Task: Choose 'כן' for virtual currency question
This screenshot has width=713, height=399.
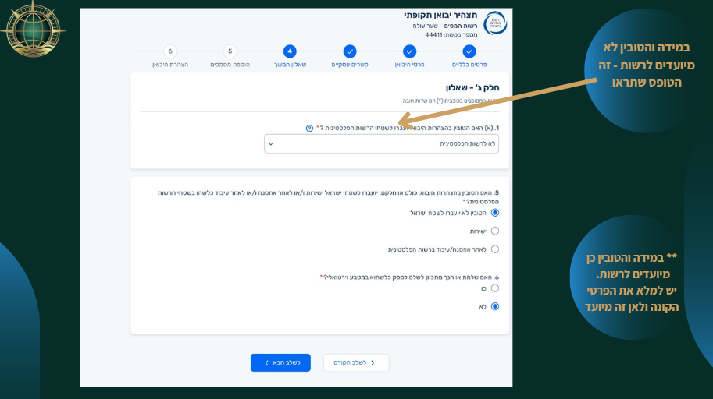Action: (x=495, y=288)
